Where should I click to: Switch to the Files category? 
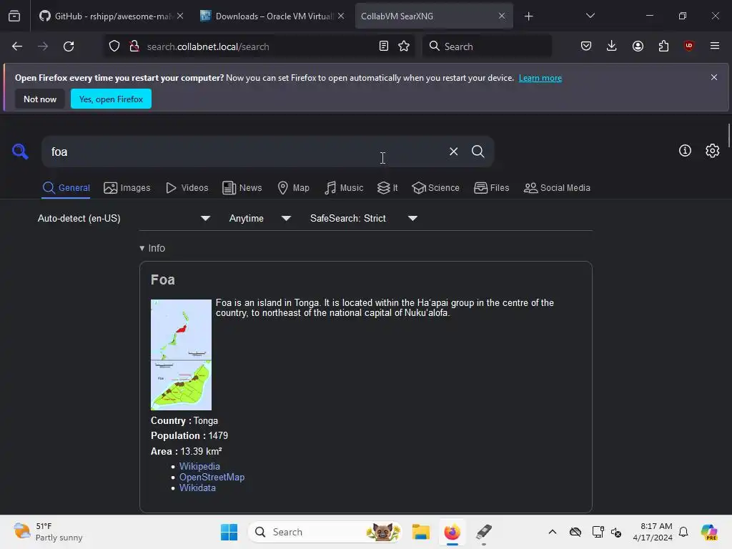[492, 188]
